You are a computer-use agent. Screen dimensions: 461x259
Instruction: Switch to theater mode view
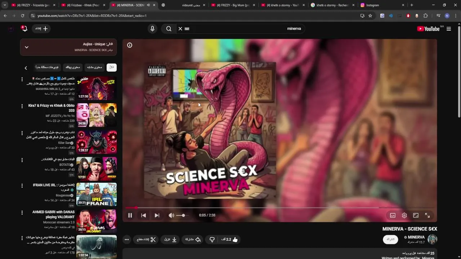pyautogui.click(x=416, y=215)
